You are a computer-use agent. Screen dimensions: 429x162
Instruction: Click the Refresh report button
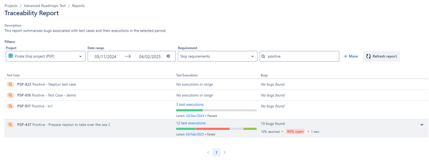(x=381, y=56)
